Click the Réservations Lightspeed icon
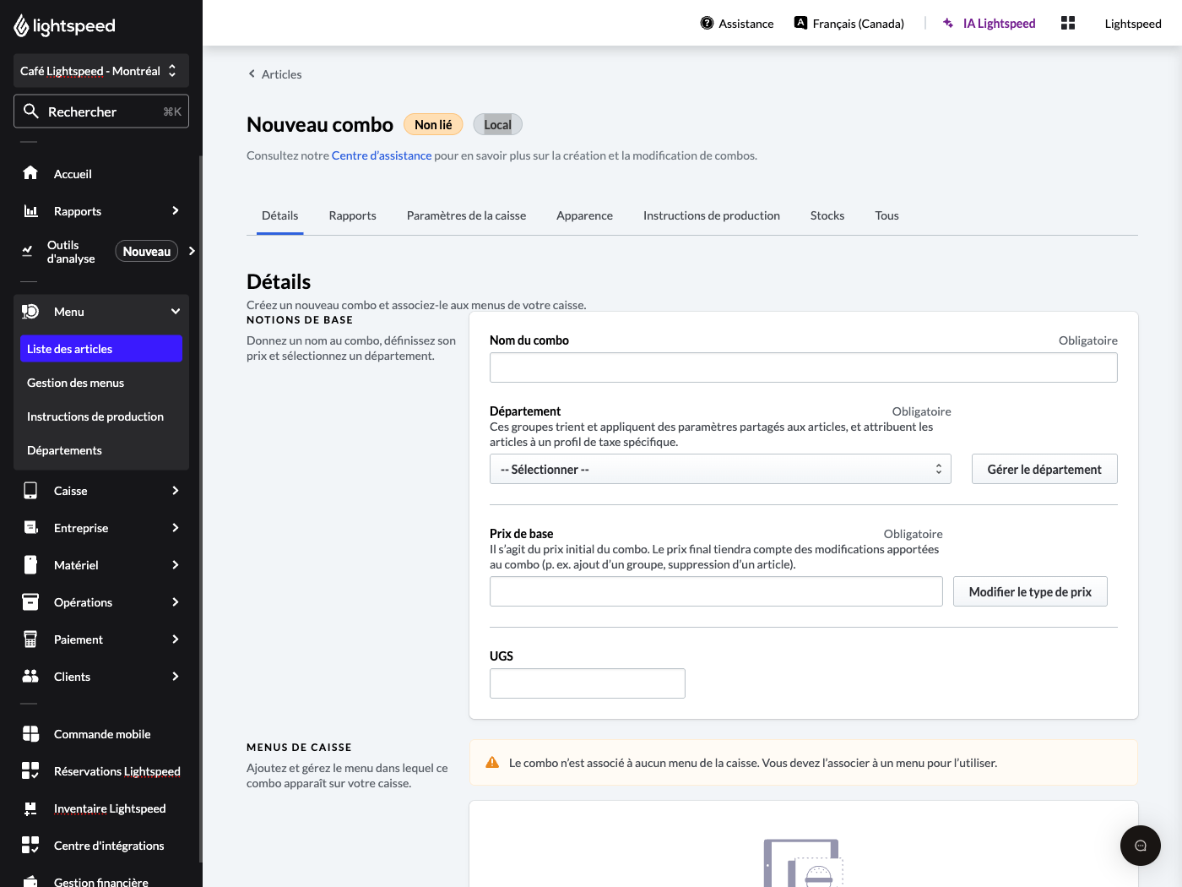This screenshot has height=887, width=1182. tap(30, 771)
